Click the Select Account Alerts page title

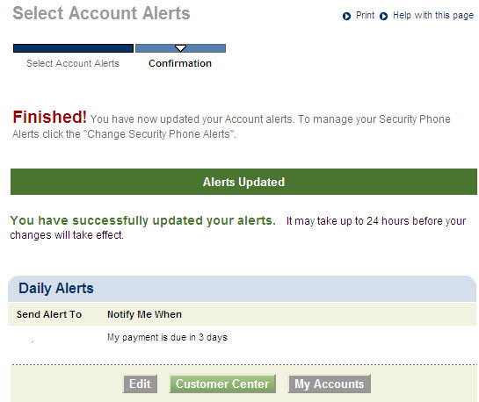click(x=101, y=13)
